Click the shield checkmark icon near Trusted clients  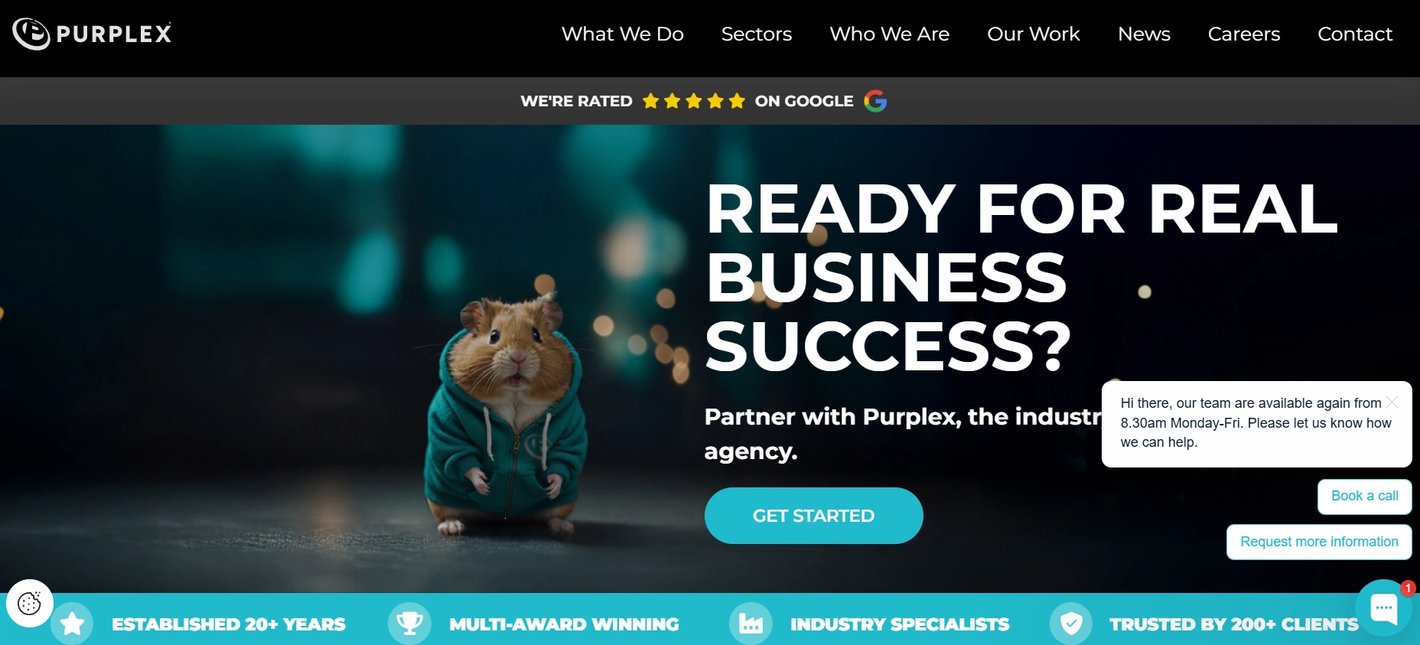coord(1071,624)
